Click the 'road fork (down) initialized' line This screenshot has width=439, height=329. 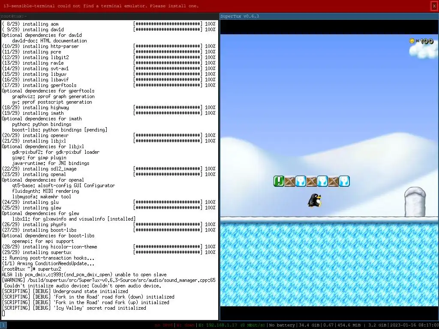point(88,297)
